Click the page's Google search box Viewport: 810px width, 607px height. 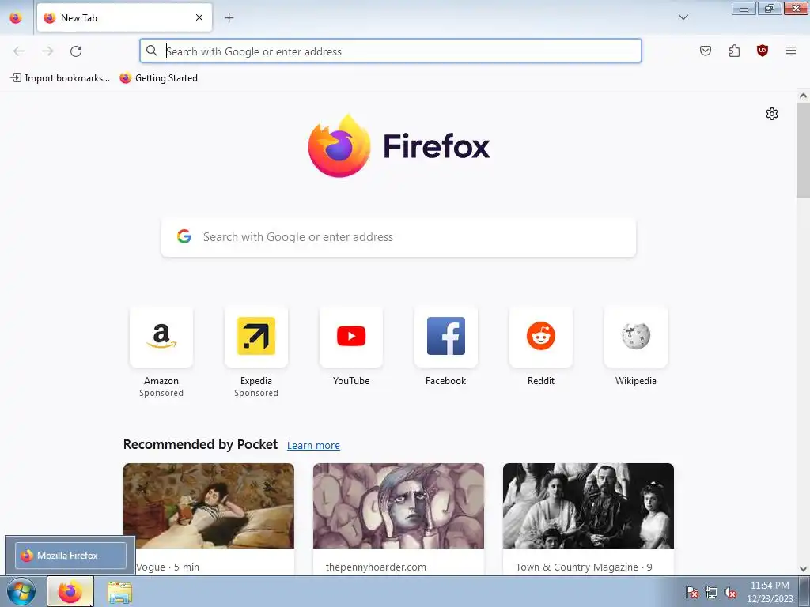[x=399, y=237]
